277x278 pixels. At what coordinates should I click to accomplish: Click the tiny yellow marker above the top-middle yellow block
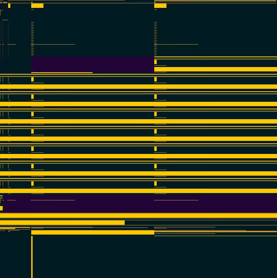[x=32, y=2]
